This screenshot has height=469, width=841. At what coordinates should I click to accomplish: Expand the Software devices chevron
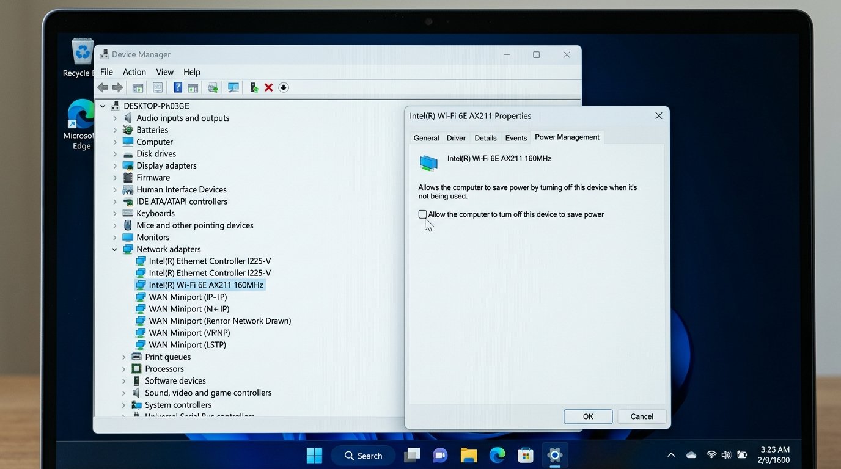tap(123, 381)
